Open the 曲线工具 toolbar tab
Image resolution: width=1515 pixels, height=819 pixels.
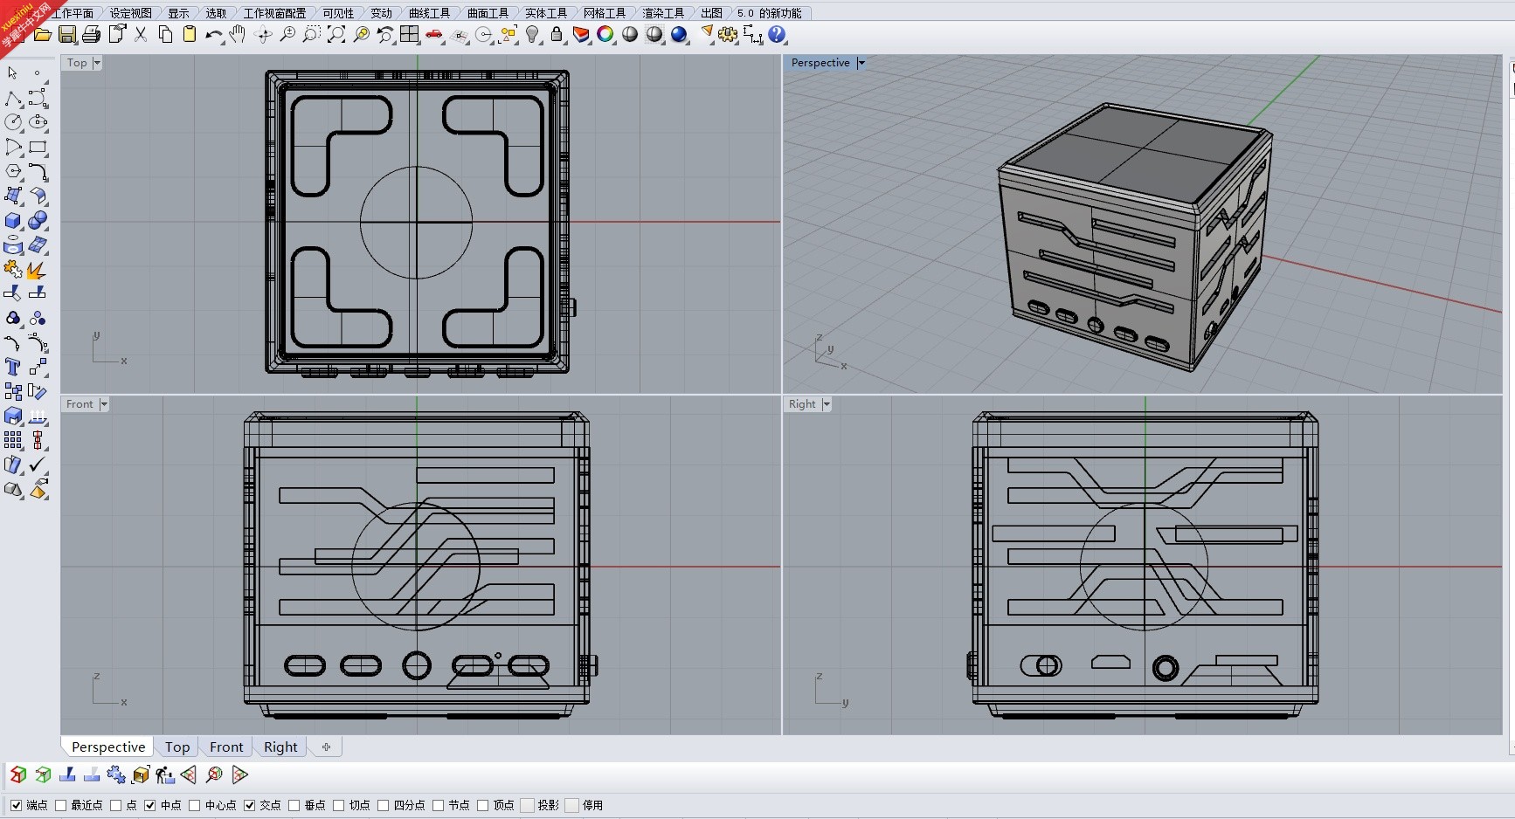point(429,13)
